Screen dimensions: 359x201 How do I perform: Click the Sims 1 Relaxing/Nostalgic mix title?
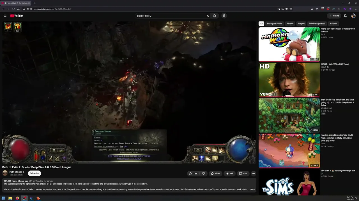pos(338,171)
